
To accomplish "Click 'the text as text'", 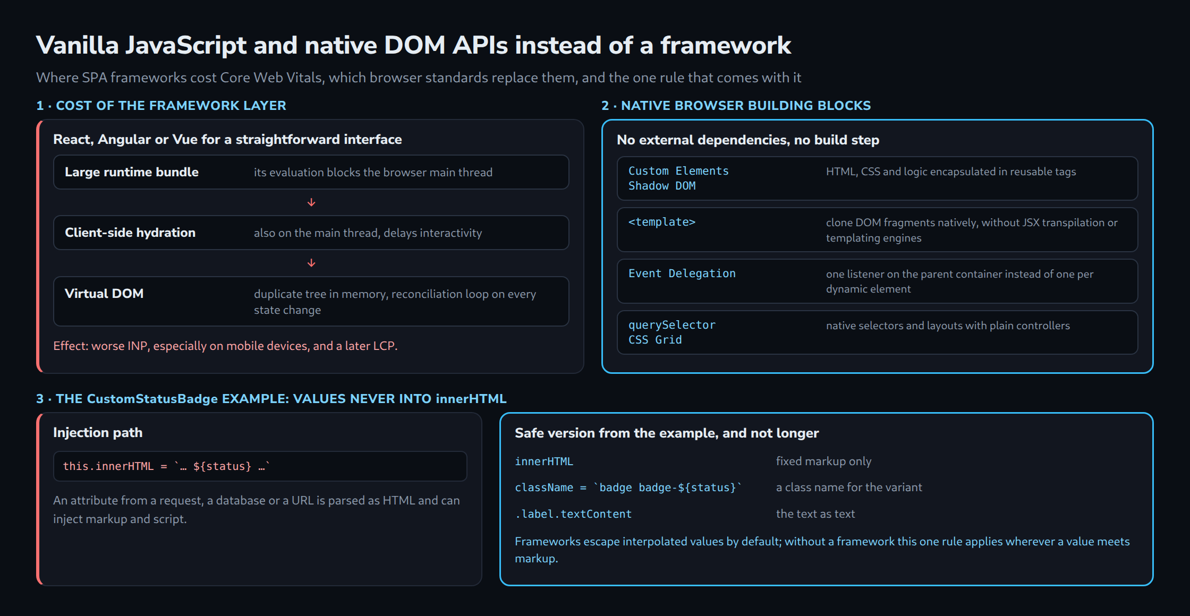I will (815, 514).
